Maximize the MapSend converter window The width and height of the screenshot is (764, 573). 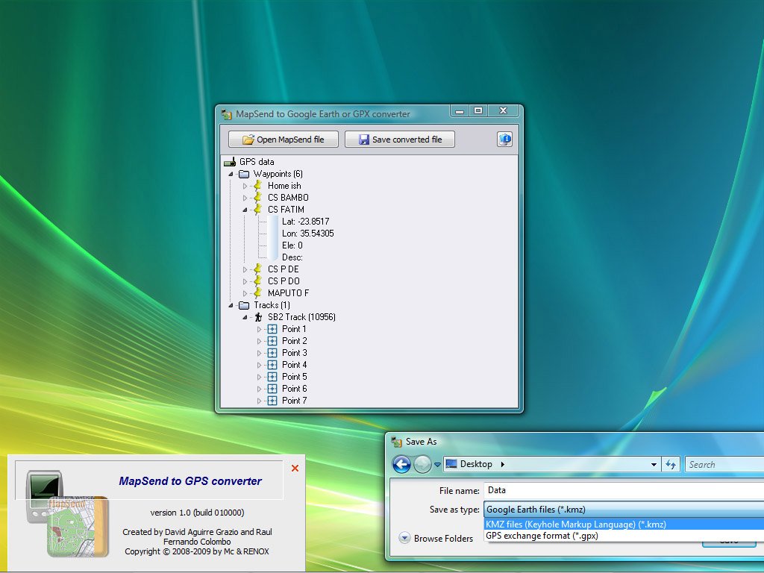[x=478, y=111]
